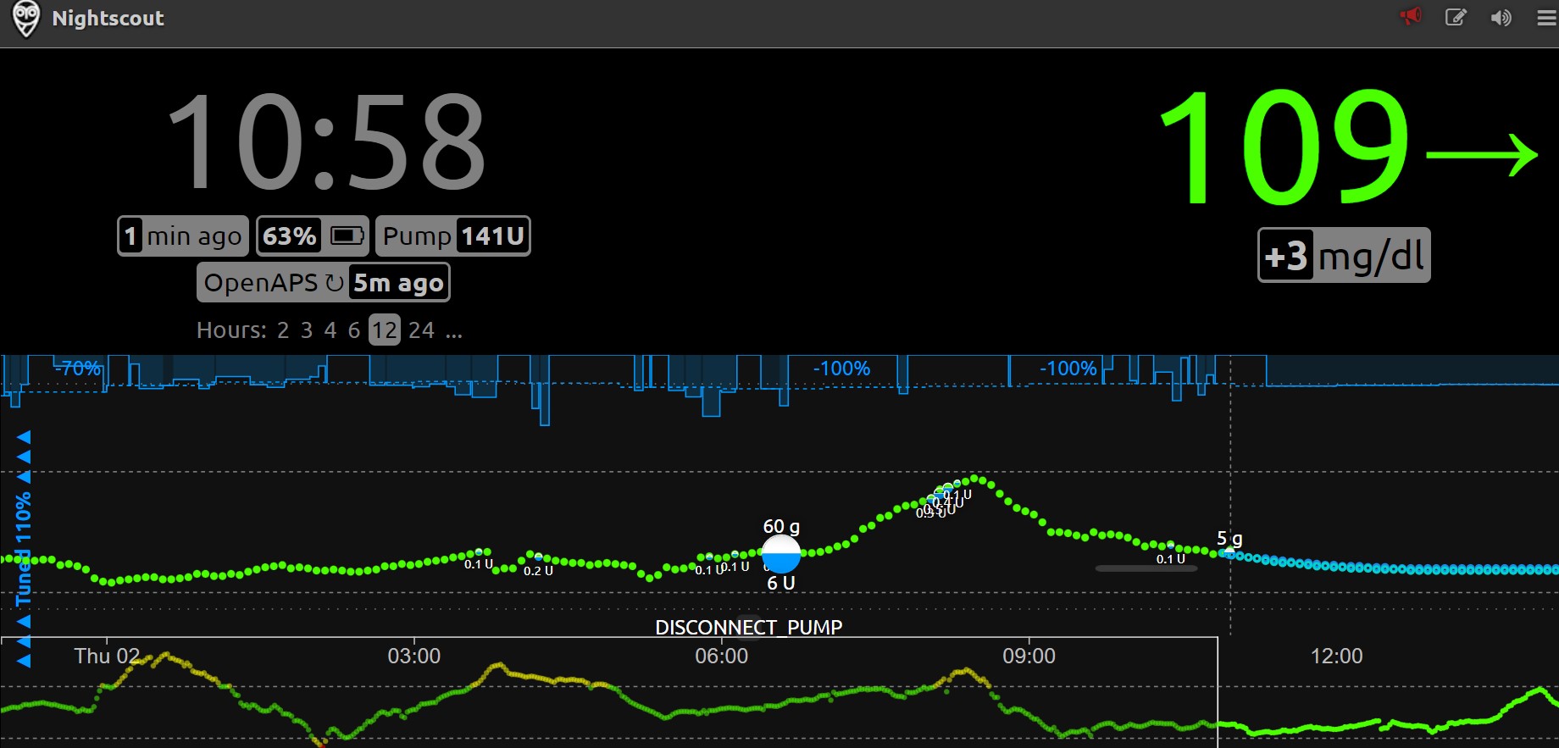Viewport: 1559px width, 748px height.
Task: Select the 2 hours timeframe
Action: 283,330
